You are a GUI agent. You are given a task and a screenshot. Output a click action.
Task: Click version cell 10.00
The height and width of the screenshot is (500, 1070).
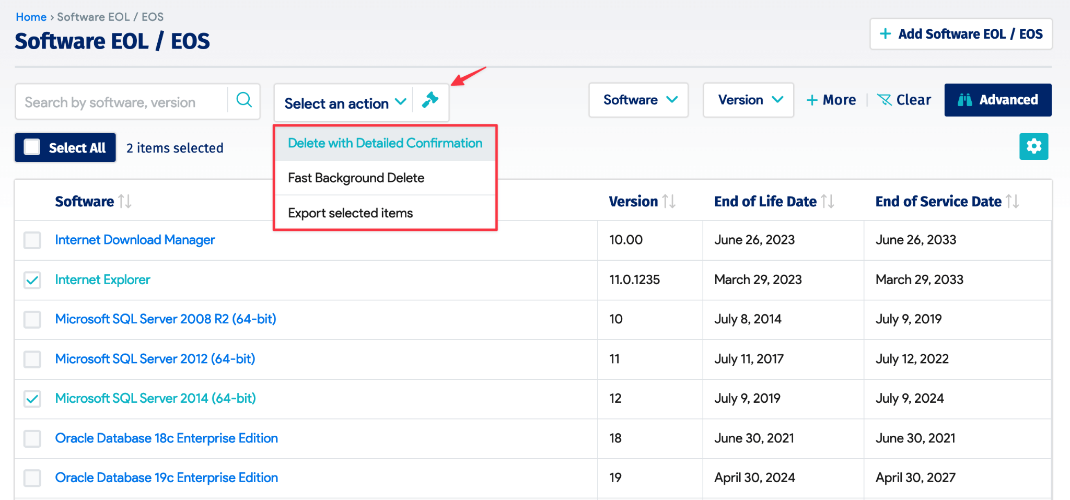[626, 240]
